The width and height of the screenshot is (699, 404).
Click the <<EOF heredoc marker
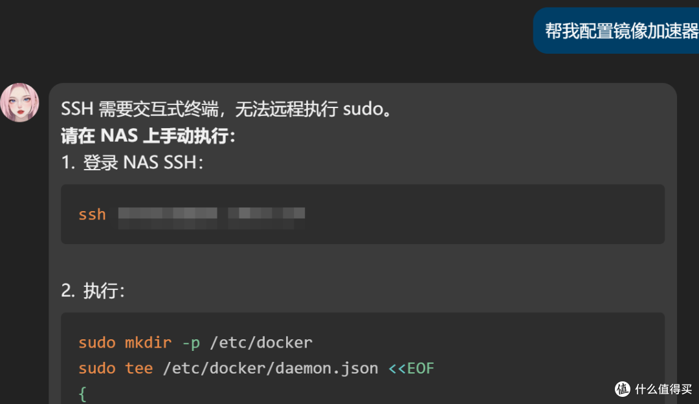[411, 368]
